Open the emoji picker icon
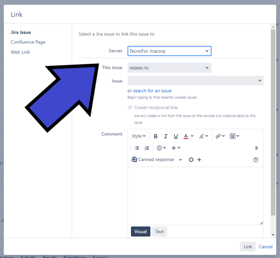This screenshot has height=258, width=280. [x=161, y=148]
